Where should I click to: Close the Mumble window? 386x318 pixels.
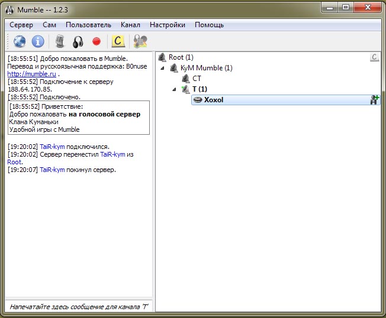click(x=368, y=8)
